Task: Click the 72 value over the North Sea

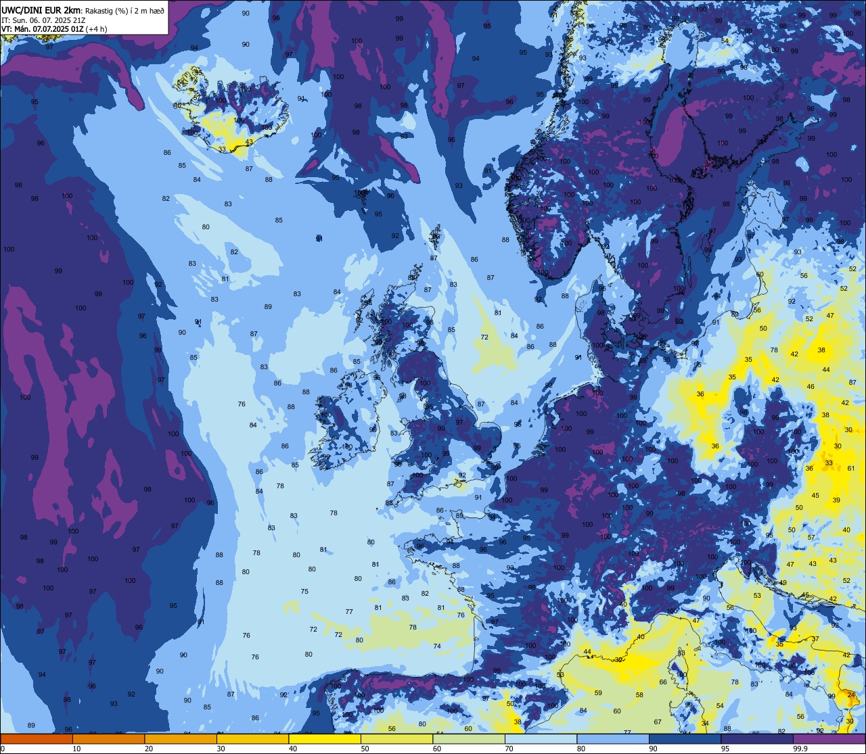Action: tap(484, 337)
